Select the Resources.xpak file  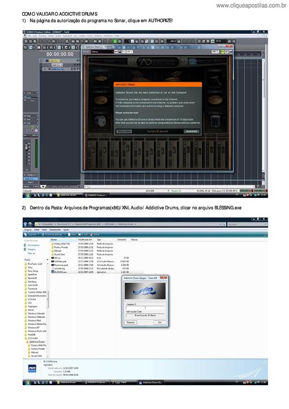59,265
